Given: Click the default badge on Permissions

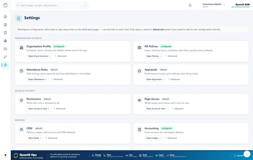Looking at the screenshot, I should pyautogui.click(x=47, y=99).
